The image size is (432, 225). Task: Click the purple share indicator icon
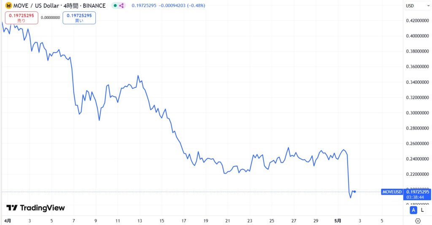[121, 5]
